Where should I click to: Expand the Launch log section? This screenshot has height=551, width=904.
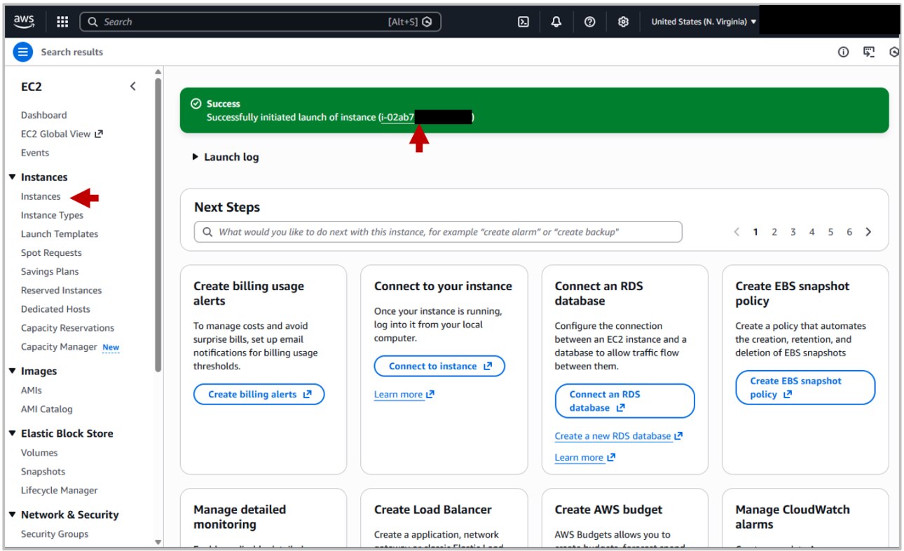tap(225, 157)
